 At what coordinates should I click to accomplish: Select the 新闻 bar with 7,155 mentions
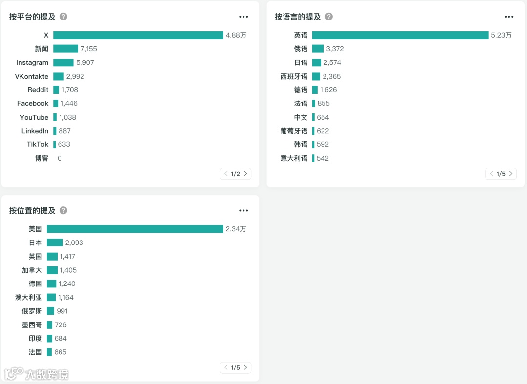coord(65,49)
